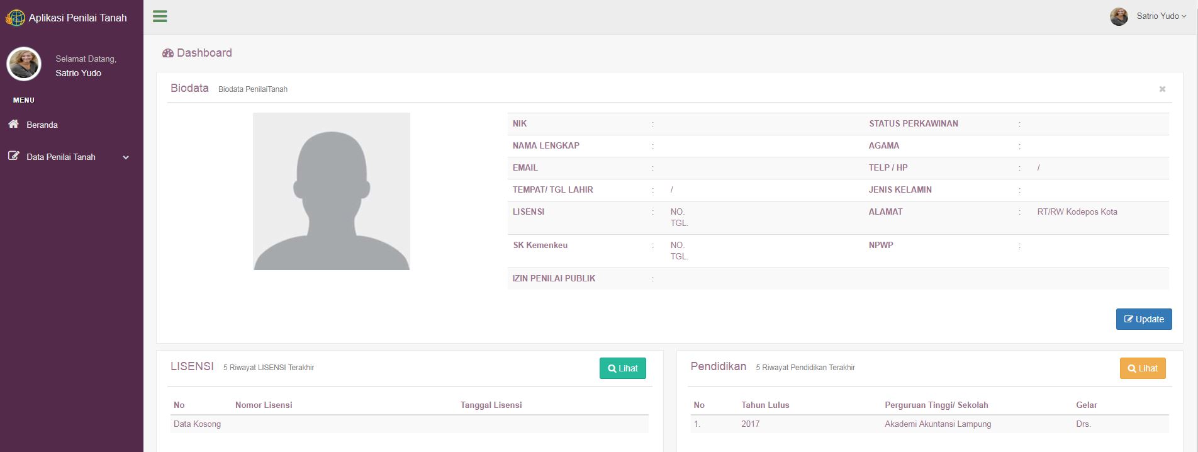Click the Nomor Lisensi column header
Screen dimensions: 1198x452
point(264,405)
